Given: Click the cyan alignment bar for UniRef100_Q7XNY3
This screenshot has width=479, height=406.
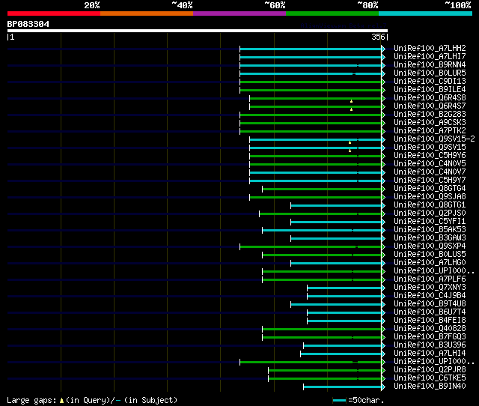Looking at the screenshot, I should click(344, 288).
